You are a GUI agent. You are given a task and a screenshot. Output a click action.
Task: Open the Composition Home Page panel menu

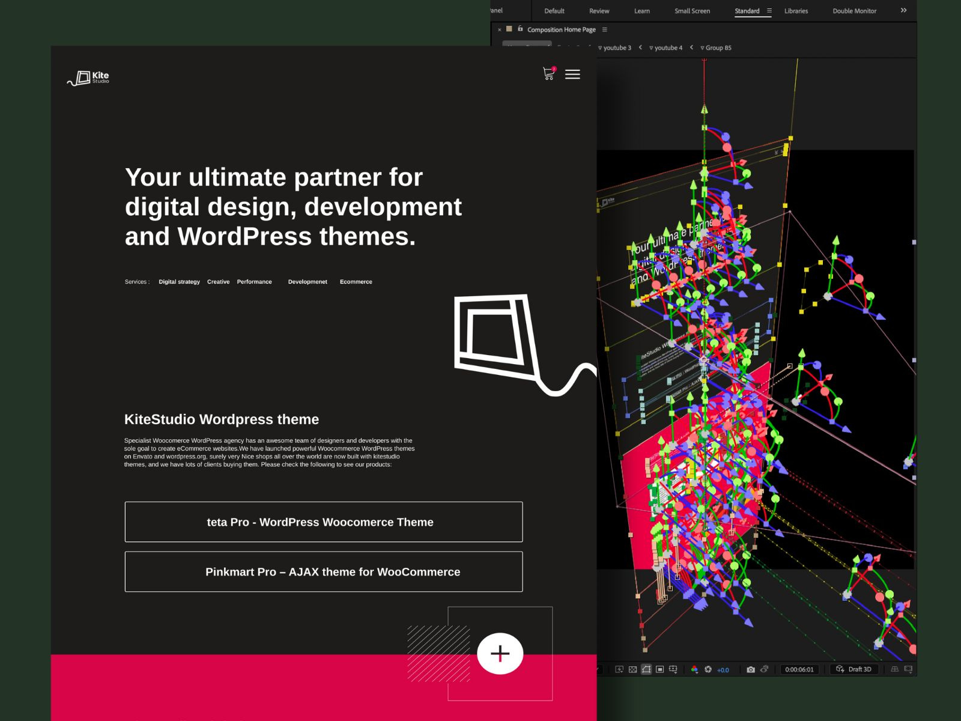coord(605,29)
